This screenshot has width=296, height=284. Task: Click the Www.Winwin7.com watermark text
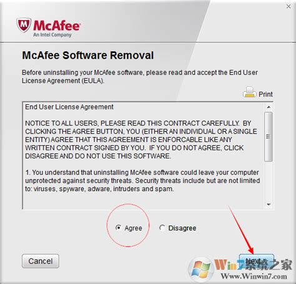[254, 276]
